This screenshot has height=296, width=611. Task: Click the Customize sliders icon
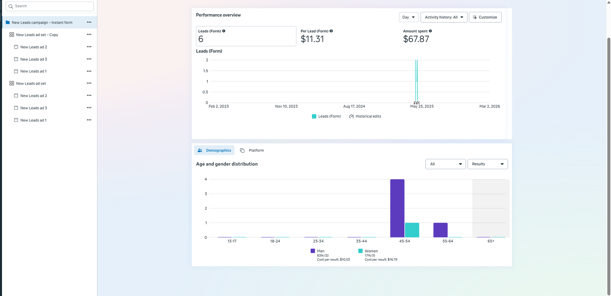point(475,17)
